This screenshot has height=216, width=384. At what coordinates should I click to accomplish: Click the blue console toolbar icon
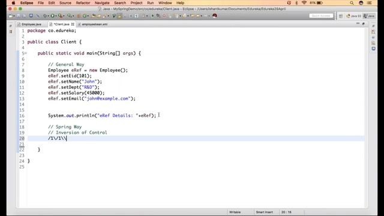pyautogui.click(x=31, y=16)
